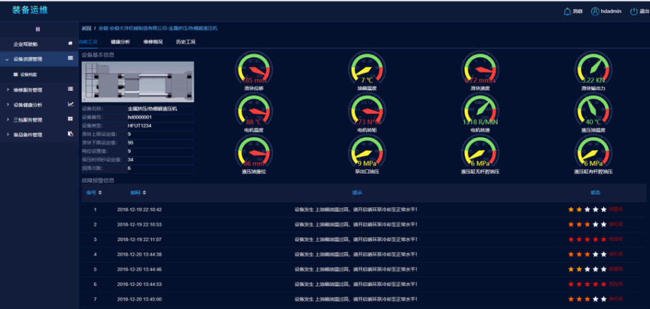Switch to the 健康分析 tab

(x=119, y=42)
